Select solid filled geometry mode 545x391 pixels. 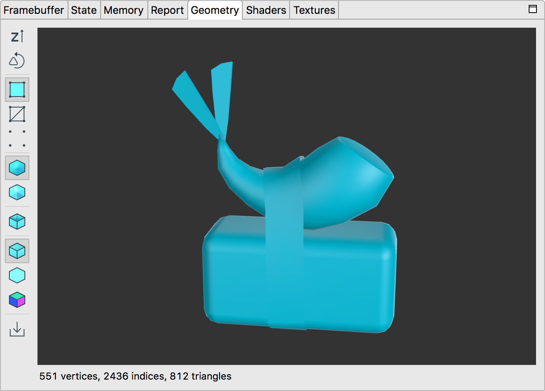coord(17,90)
